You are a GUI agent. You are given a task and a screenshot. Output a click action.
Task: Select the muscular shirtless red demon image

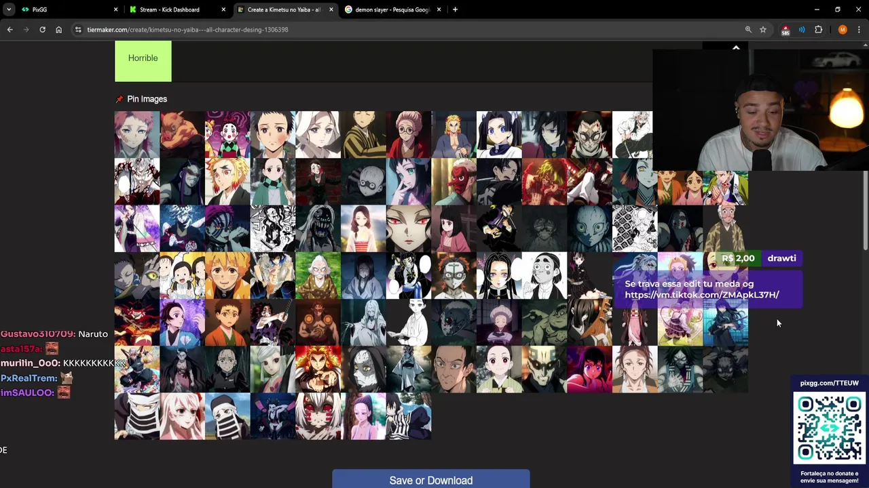pos(318,323)
